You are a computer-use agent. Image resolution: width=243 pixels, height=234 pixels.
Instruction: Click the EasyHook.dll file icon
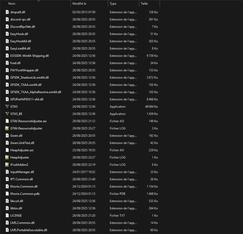[x=7, y=34]
